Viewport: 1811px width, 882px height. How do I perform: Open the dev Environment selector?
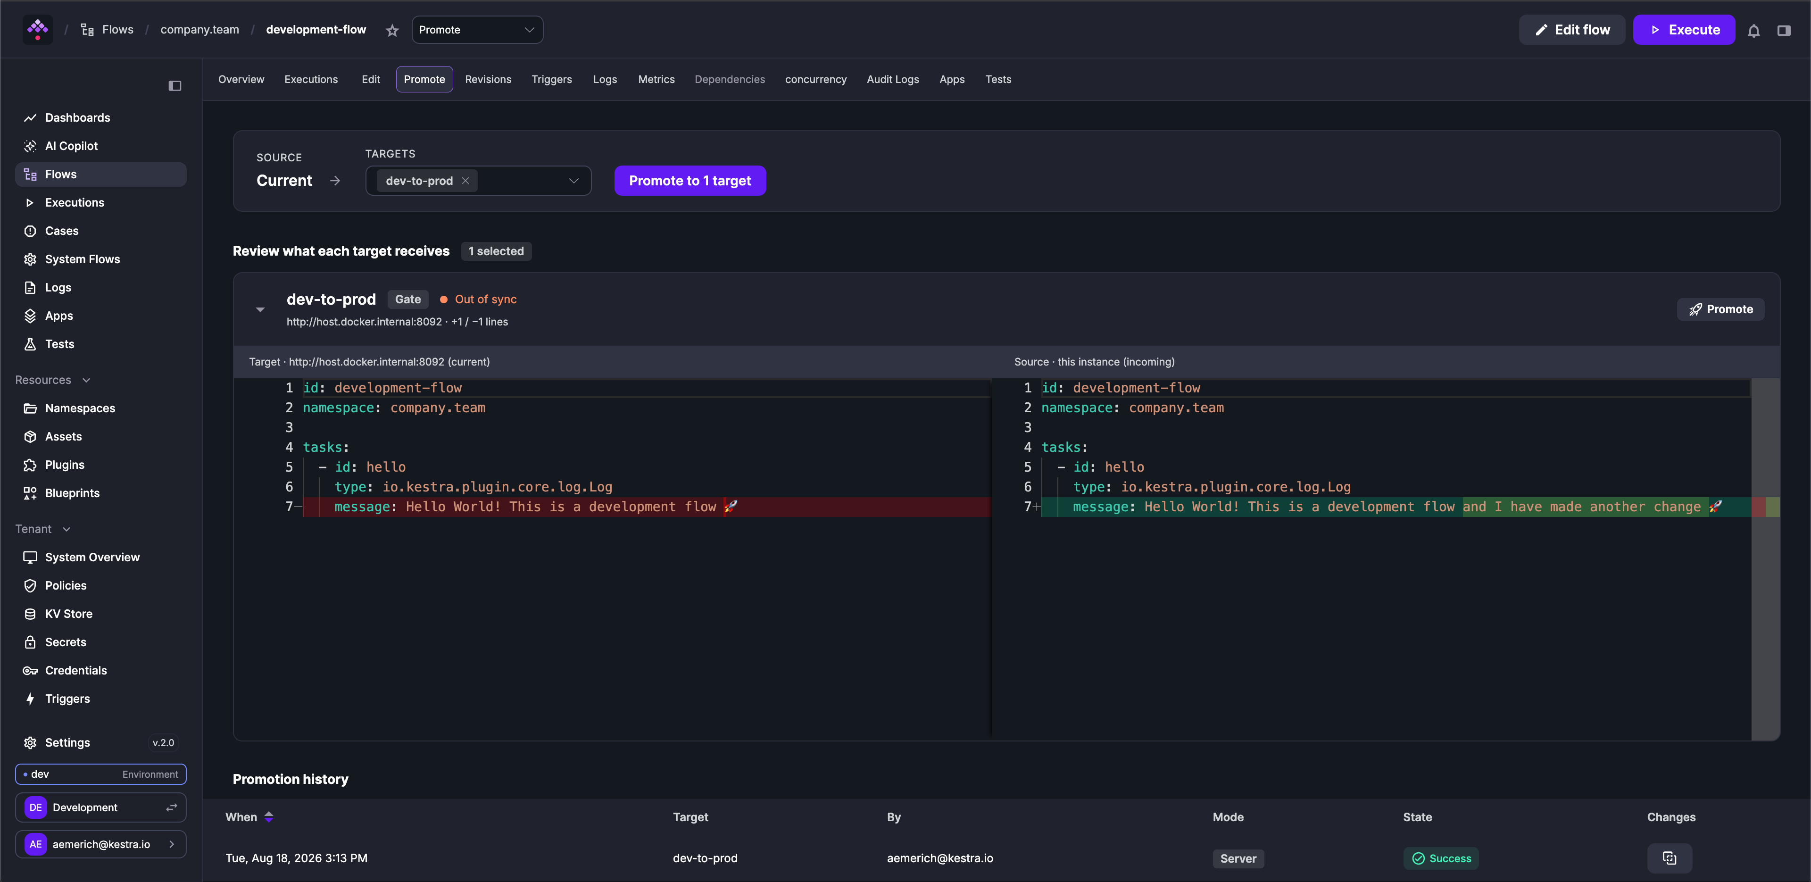100,774
